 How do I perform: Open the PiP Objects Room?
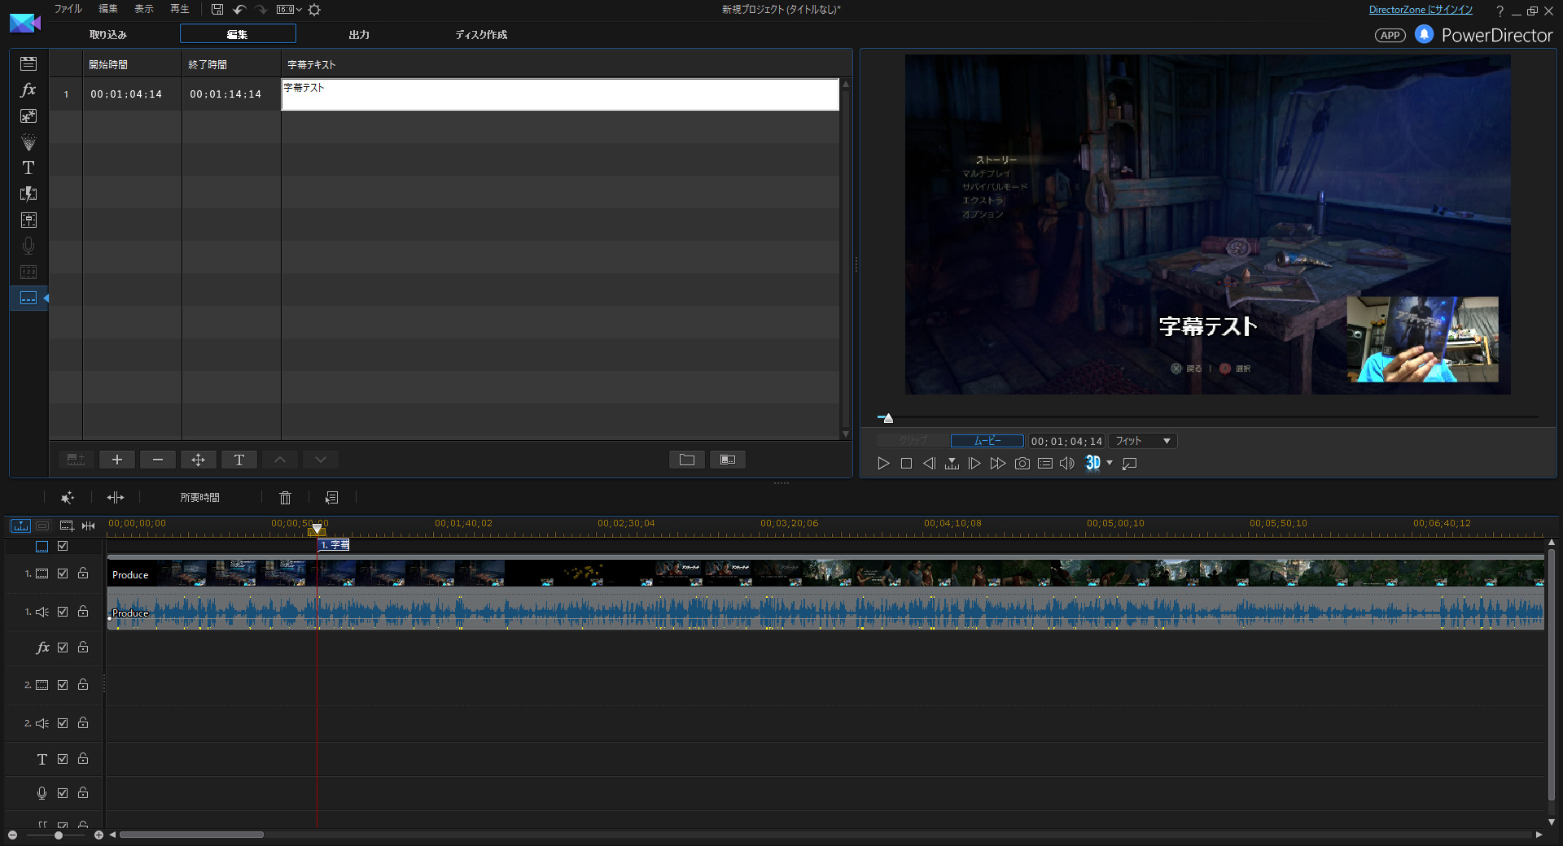(x=28, y=116)
